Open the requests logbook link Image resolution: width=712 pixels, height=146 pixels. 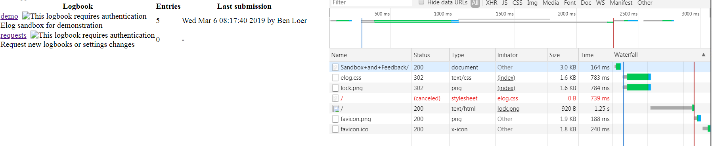[13, 35]
